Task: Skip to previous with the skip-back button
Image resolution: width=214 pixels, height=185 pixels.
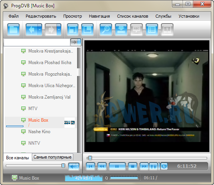Action: point(91,166)
